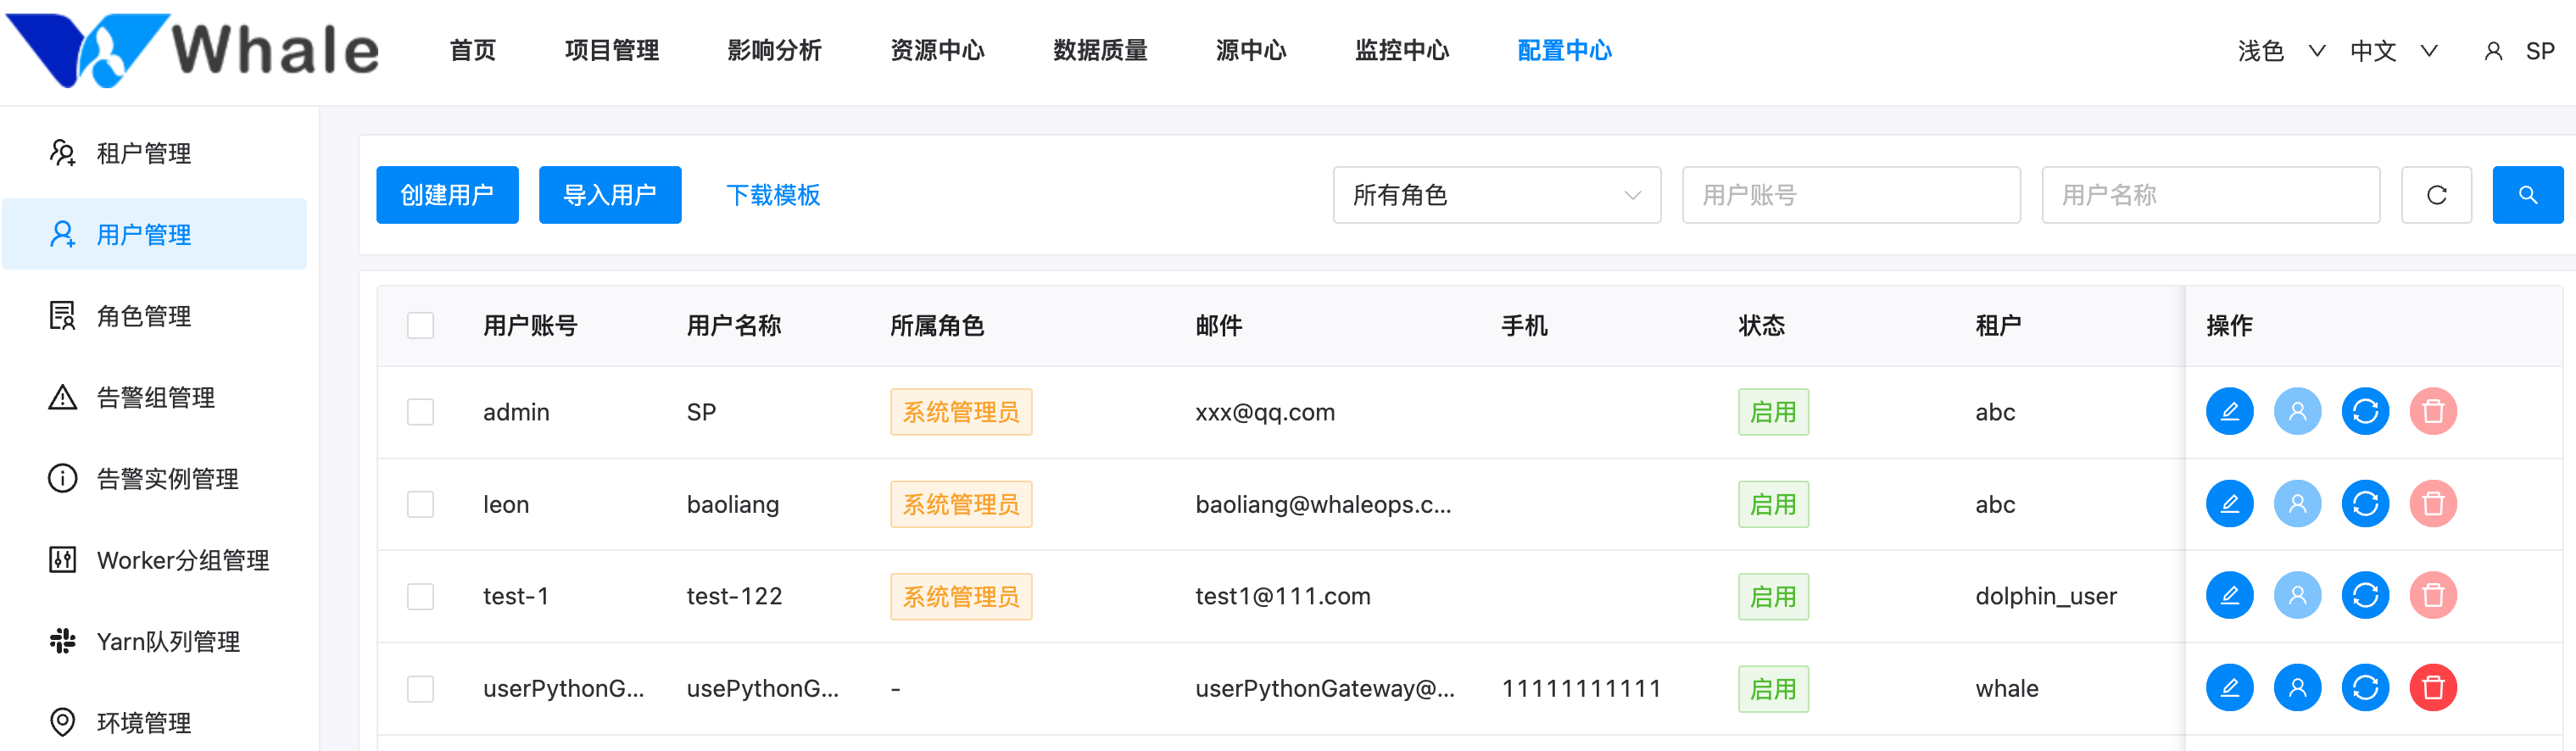Check the checkbox for admin row
Viewport: 2576px width, 751px height.
tap(420, 412)
